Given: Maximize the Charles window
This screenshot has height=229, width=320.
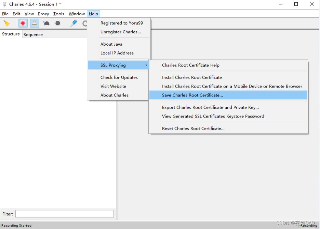Looking at the screenshot, I should 296,4.
